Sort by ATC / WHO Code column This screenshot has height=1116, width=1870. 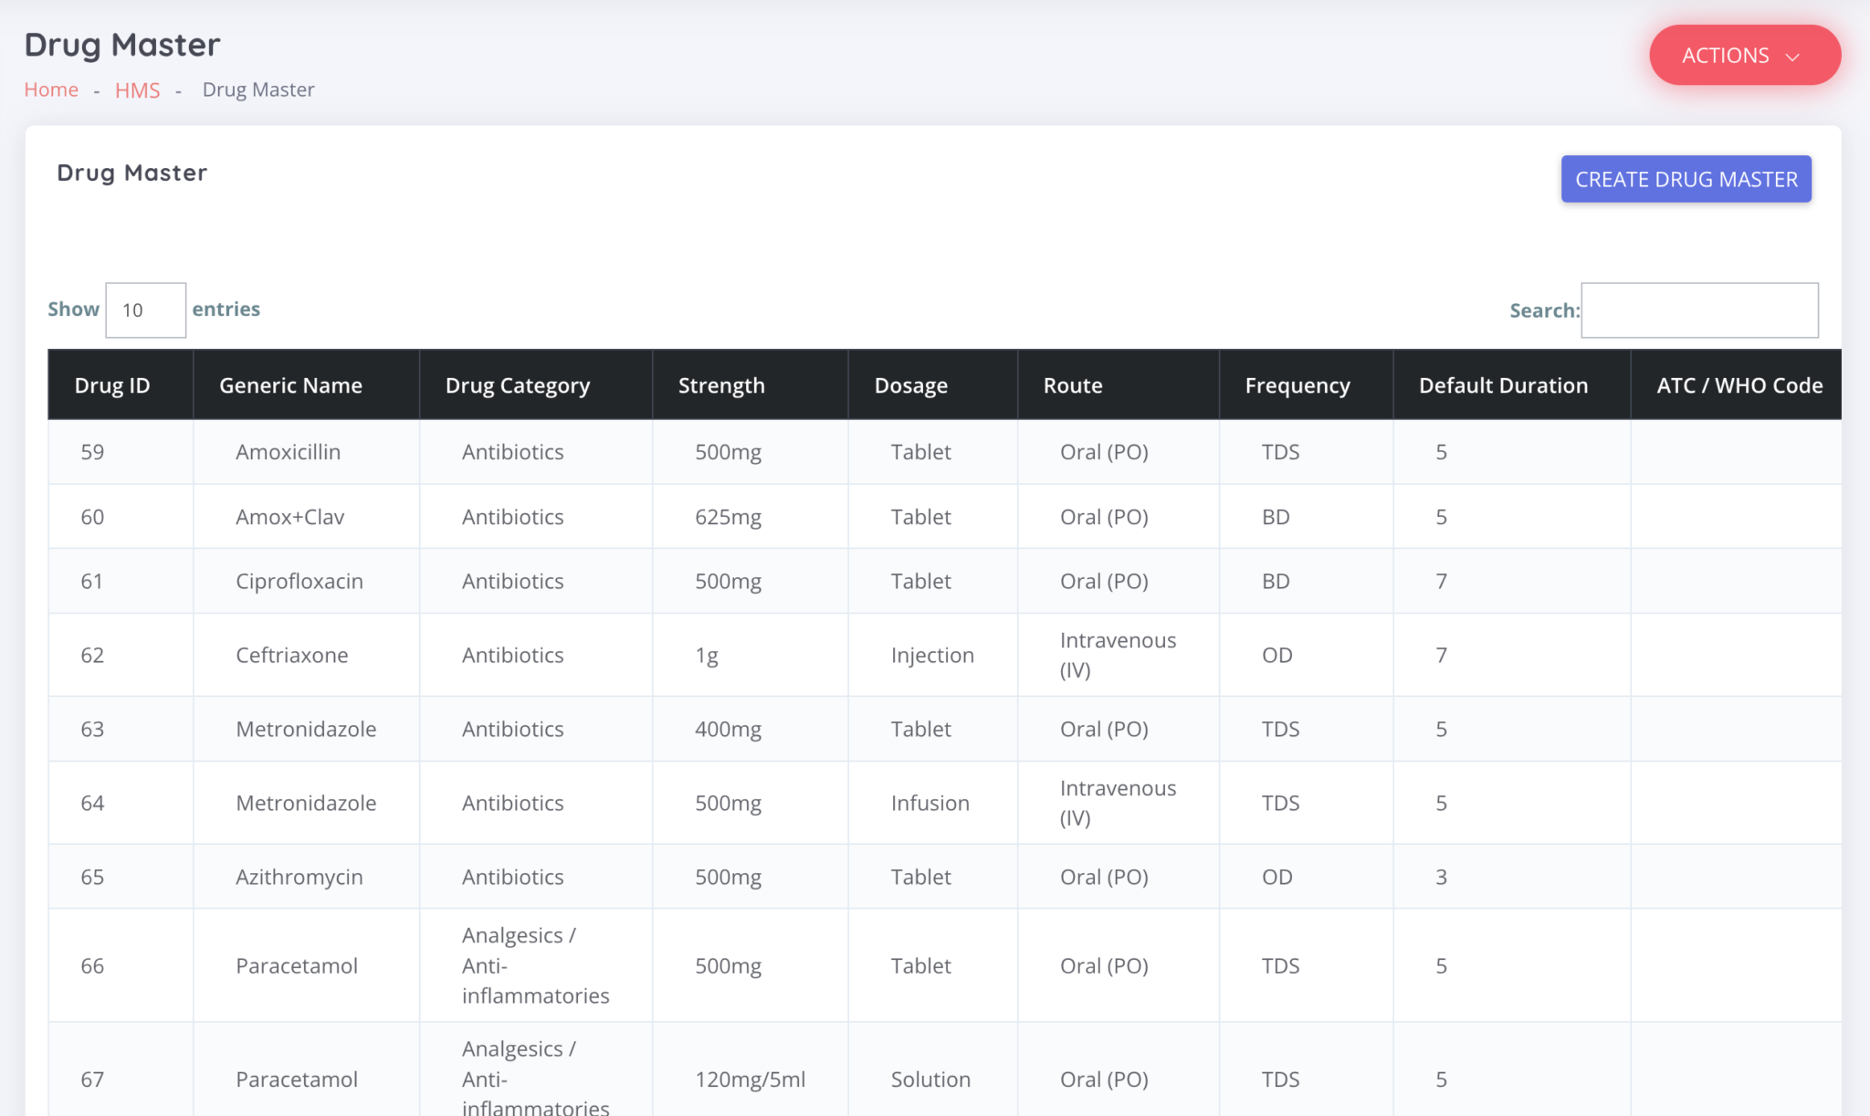pos(1739,384)
